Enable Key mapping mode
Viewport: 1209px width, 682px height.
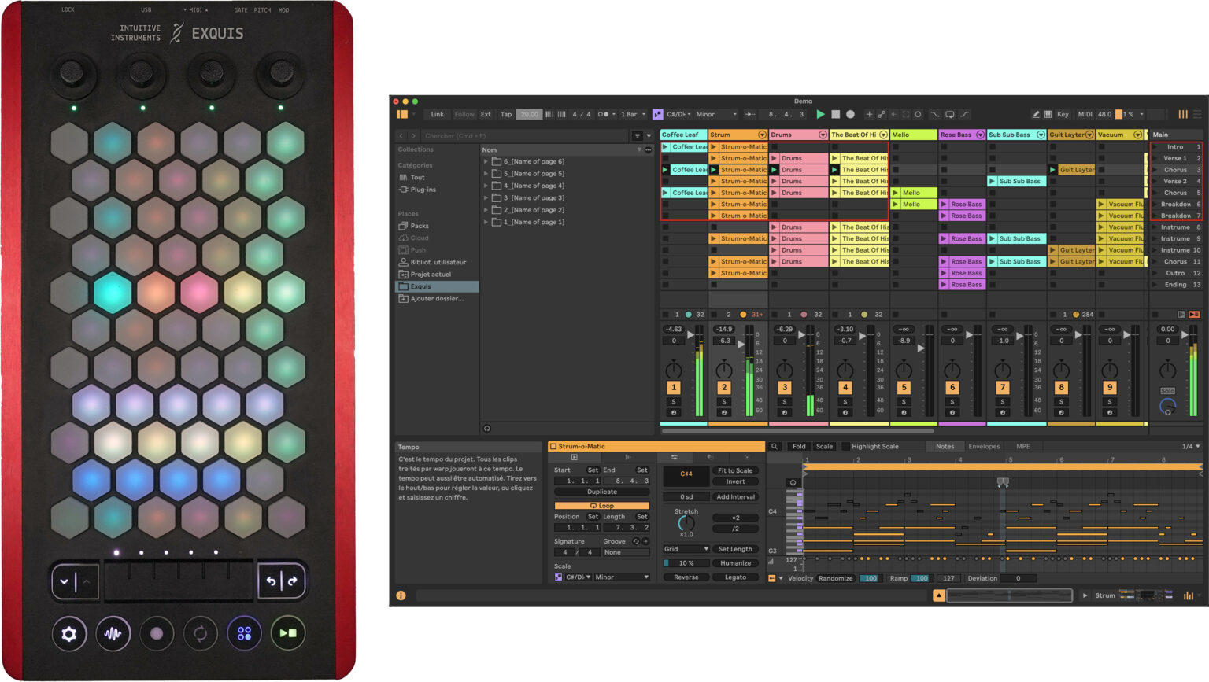coord(1063,114)
